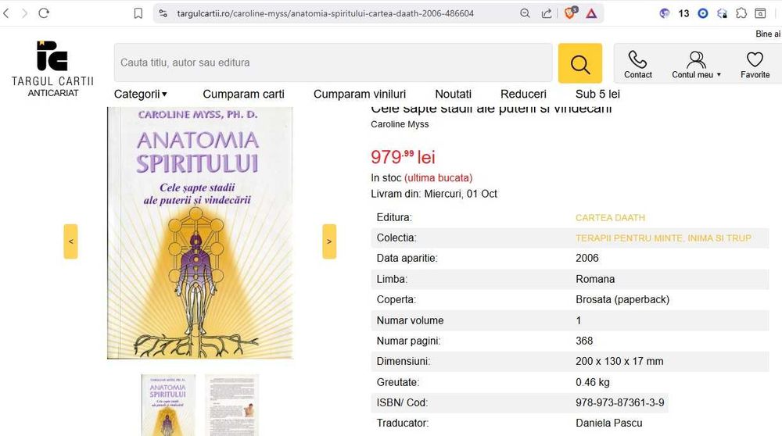Select back cover thumbnail

point(232,405)
